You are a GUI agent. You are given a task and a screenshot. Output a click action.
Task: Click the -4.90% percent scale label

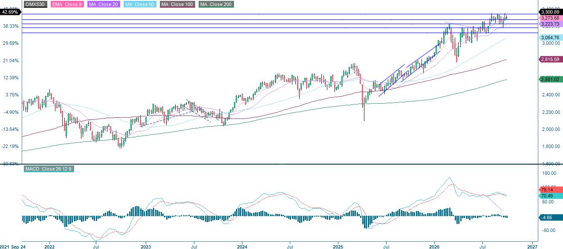[x=11, y=112]
